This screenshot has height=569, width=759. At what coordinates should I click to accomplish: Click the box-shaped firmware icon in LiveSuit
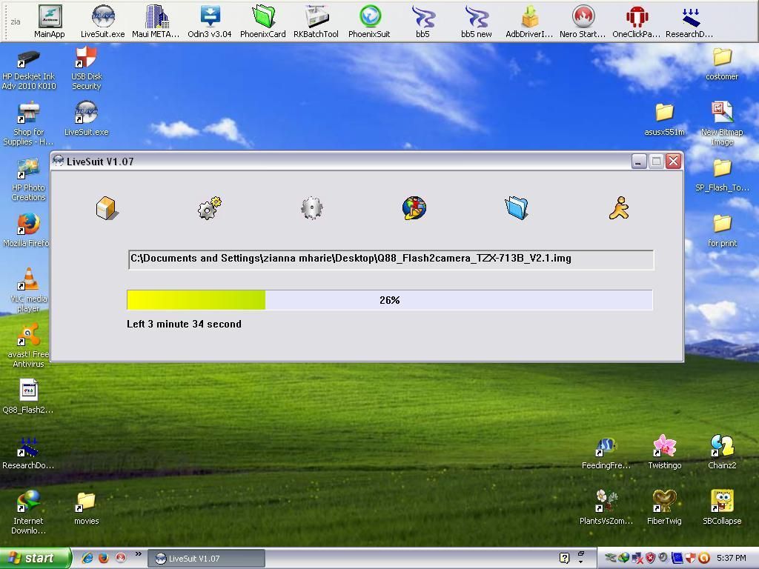(107, 208)
